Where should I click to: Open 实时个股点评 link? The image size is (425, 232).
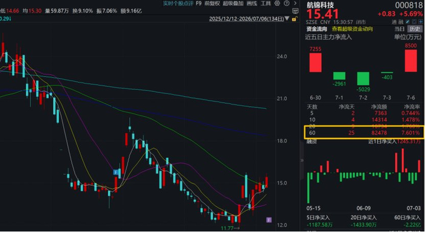(x=178, y=3)
